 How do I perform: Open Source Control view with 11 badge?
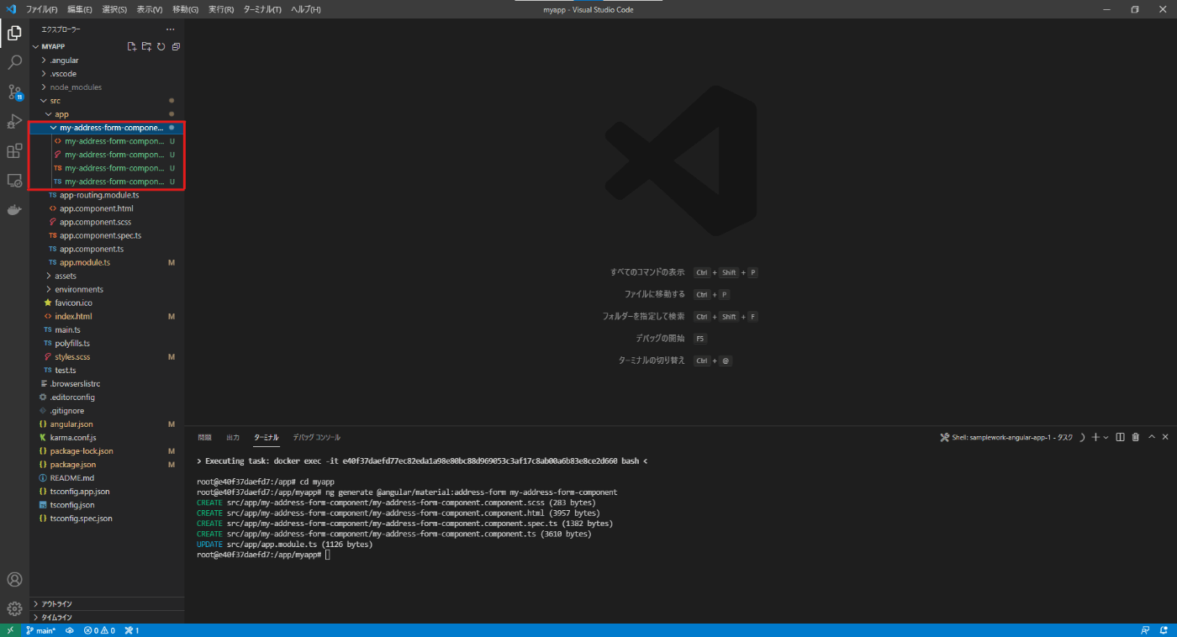(x=14, y=92)
